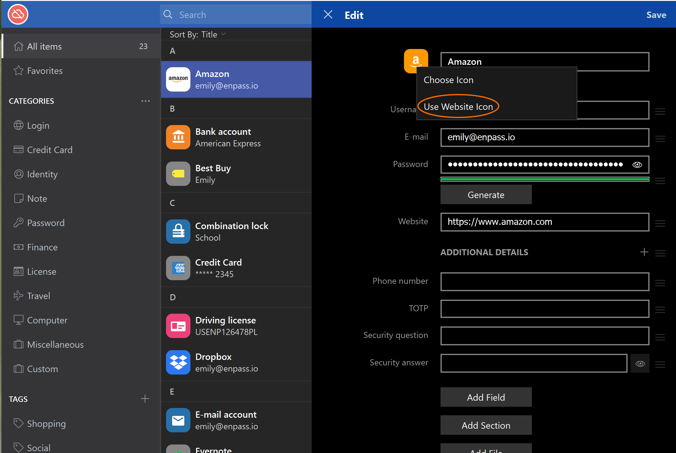Open All items in sidebar
This screenshot has height=453, width=676.
point(81,46)
